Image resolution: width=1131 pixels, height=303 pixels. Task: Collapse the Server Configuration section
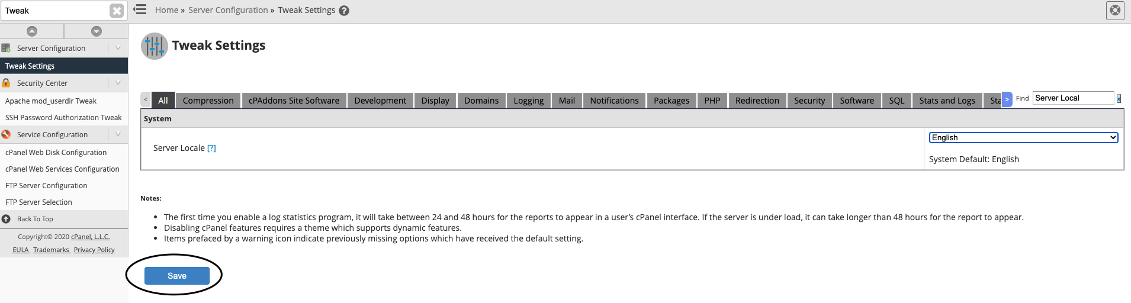pos(118,48)
